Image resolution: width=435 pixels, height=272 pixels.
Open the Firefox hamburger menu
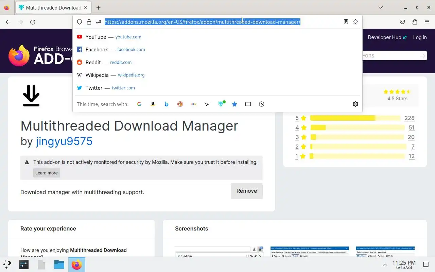click(x=427, y=22)
